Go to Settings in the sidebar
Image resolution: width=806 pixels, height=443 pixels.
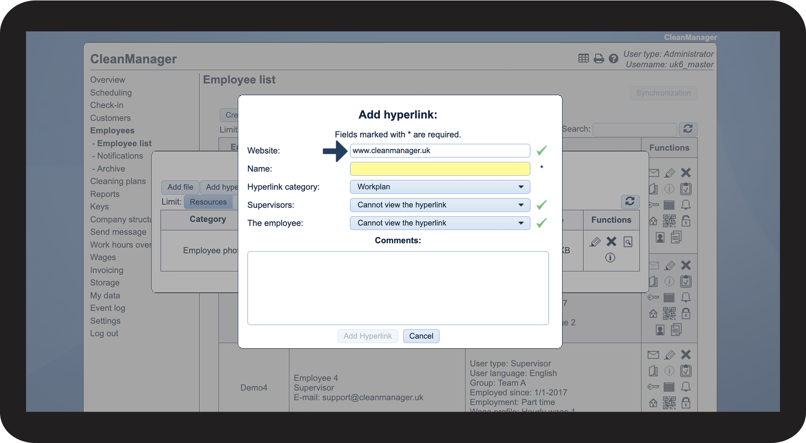[x=105, y=321]
